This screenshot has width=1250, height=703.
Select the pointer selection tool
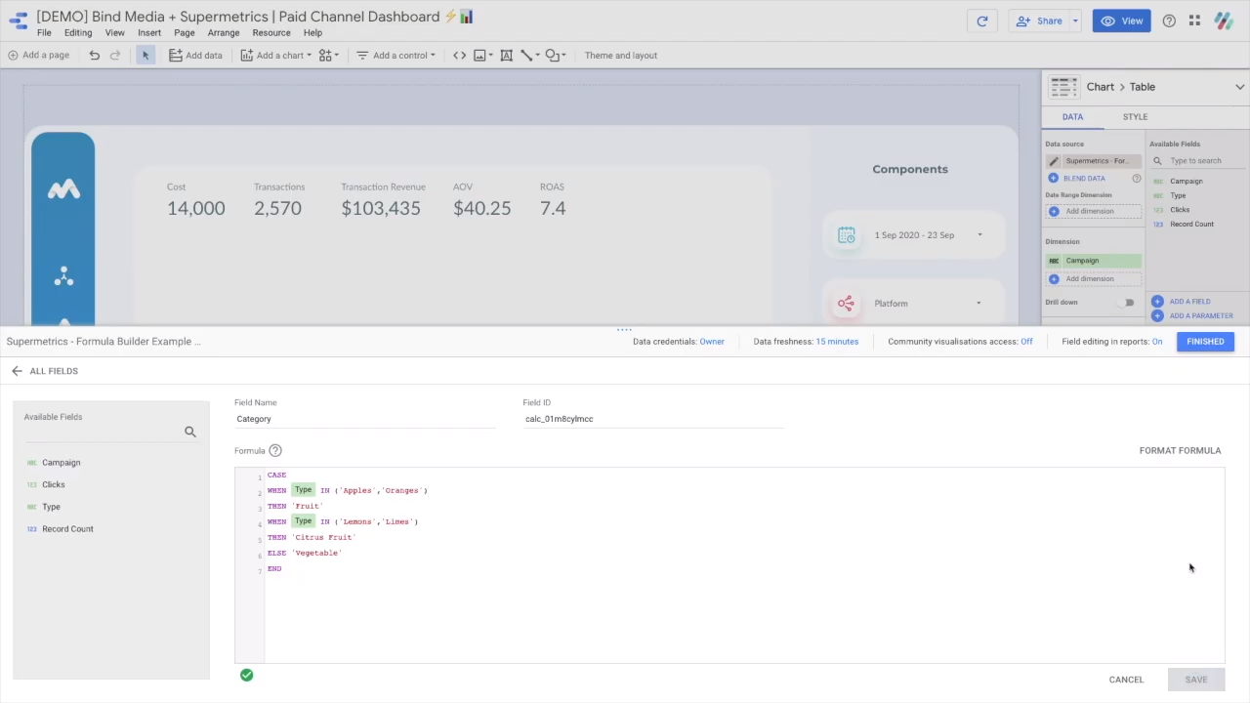[146, 56]
